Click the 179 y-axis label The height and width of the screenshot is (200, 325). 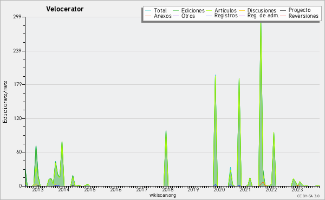pyautogui.click(x=17, y=84)
